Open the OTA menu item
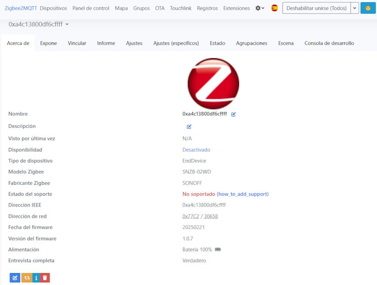377x285 pixels. (x=160, y=8)
